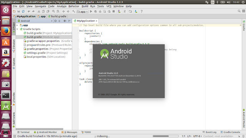The width and height of the screenshot is (246, 138).
Task: Toggle the Gradle Console window
Action: (230, 132)
